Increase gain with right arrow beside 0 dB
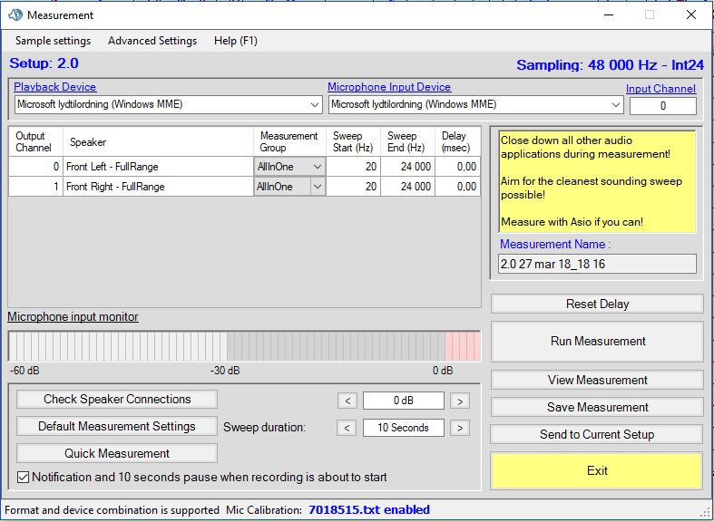Image resolution: width=714 pixels, height=522 pixels. click(x=460, y=401)
